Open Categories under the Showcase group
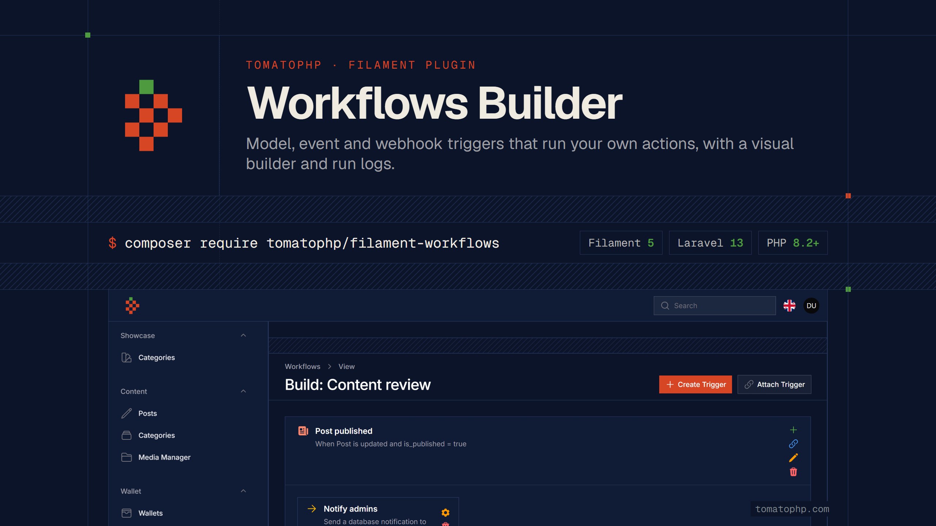This screenshot has width=936, height=526. tap(156, 358)
